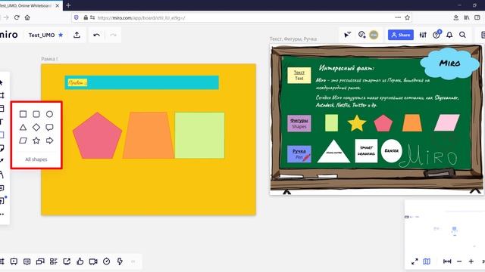This screenshot has width=485, height=272.
Task: Bookmark this page with star icon
Action: point(408,17)
